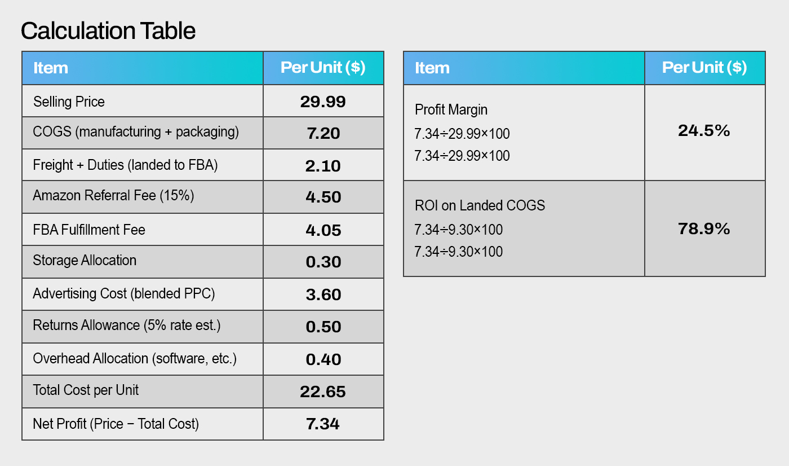Click the 29.99 selling price value
This screenshot has width=789, height=466.
(x=323, y=102)
